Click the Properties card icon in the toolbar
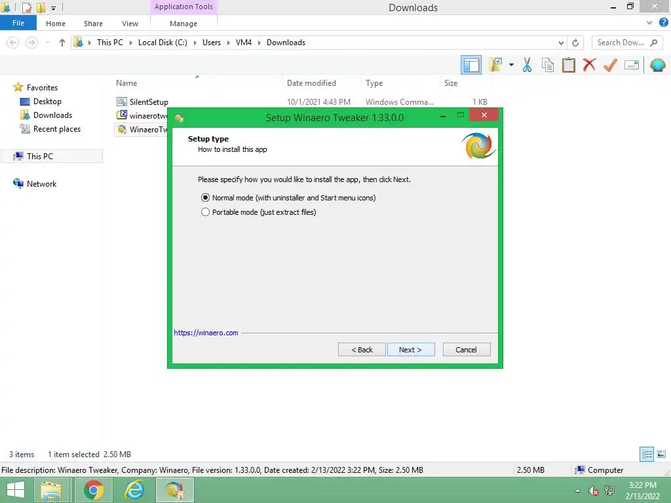 631,65
